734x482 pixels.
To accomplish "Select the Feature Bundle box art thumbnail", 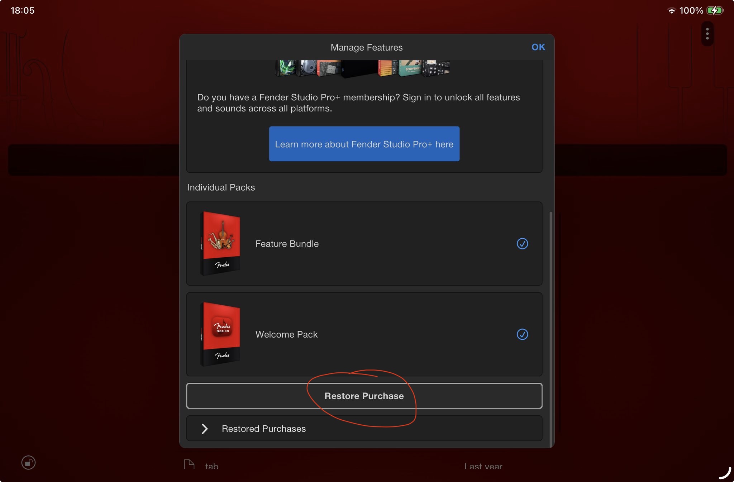I will point(220,243).
